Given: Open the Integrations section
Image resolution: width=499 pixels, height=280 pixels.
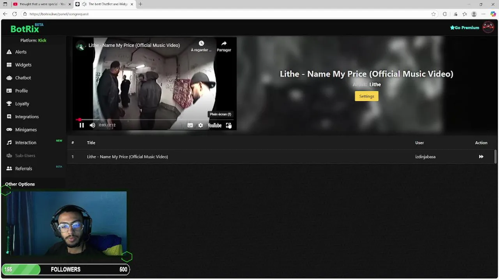Looking at the screenshot, I should [27, 117].
